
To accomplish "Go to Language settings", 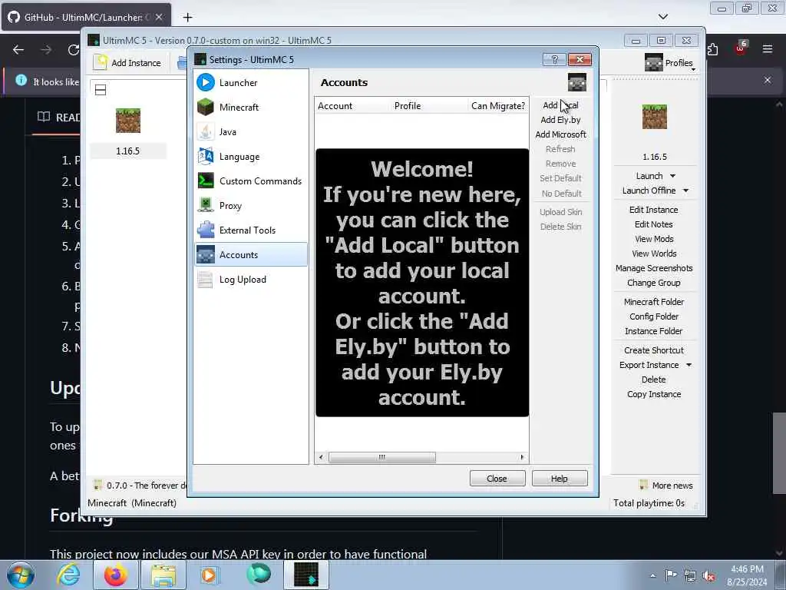I will point(251,157).
